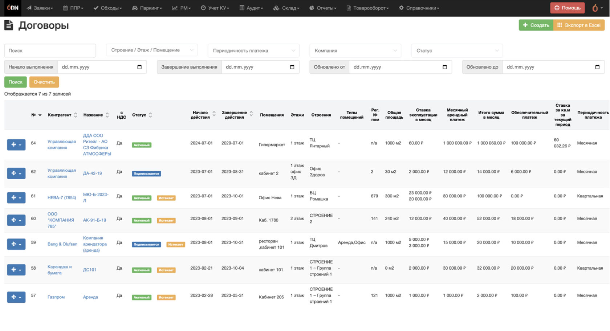
Task: Open actions dropdown for contract 60
Action: (x=16, y=220)
